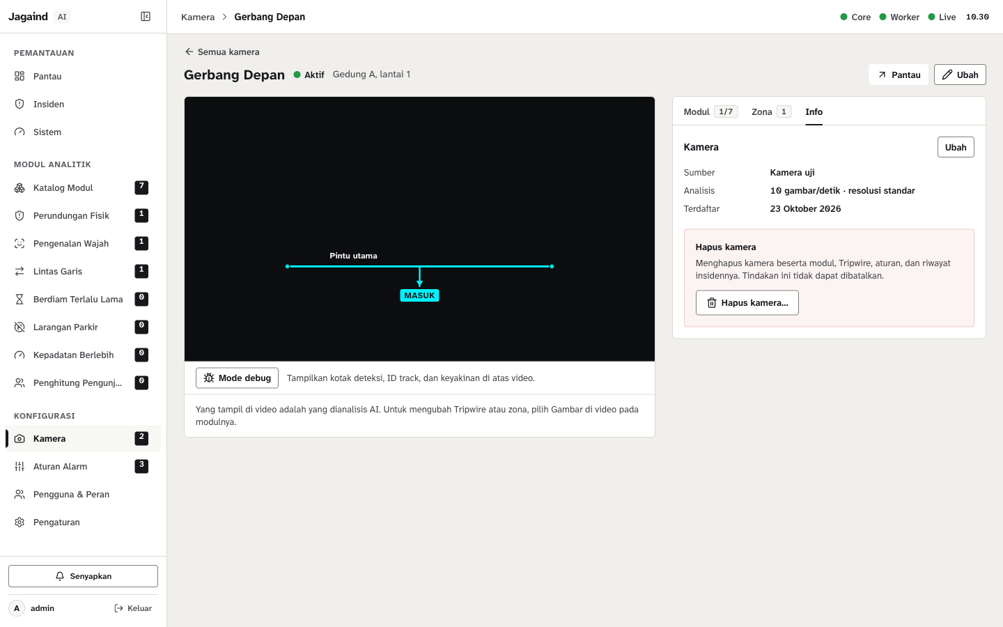Click the MASUK tripwire direction label

click(419, 295)
